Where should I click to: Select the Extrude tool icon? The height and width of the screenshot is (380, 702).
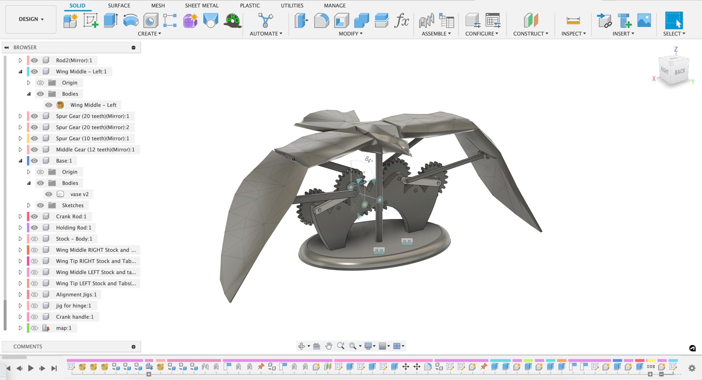click(x=111, y=20)
